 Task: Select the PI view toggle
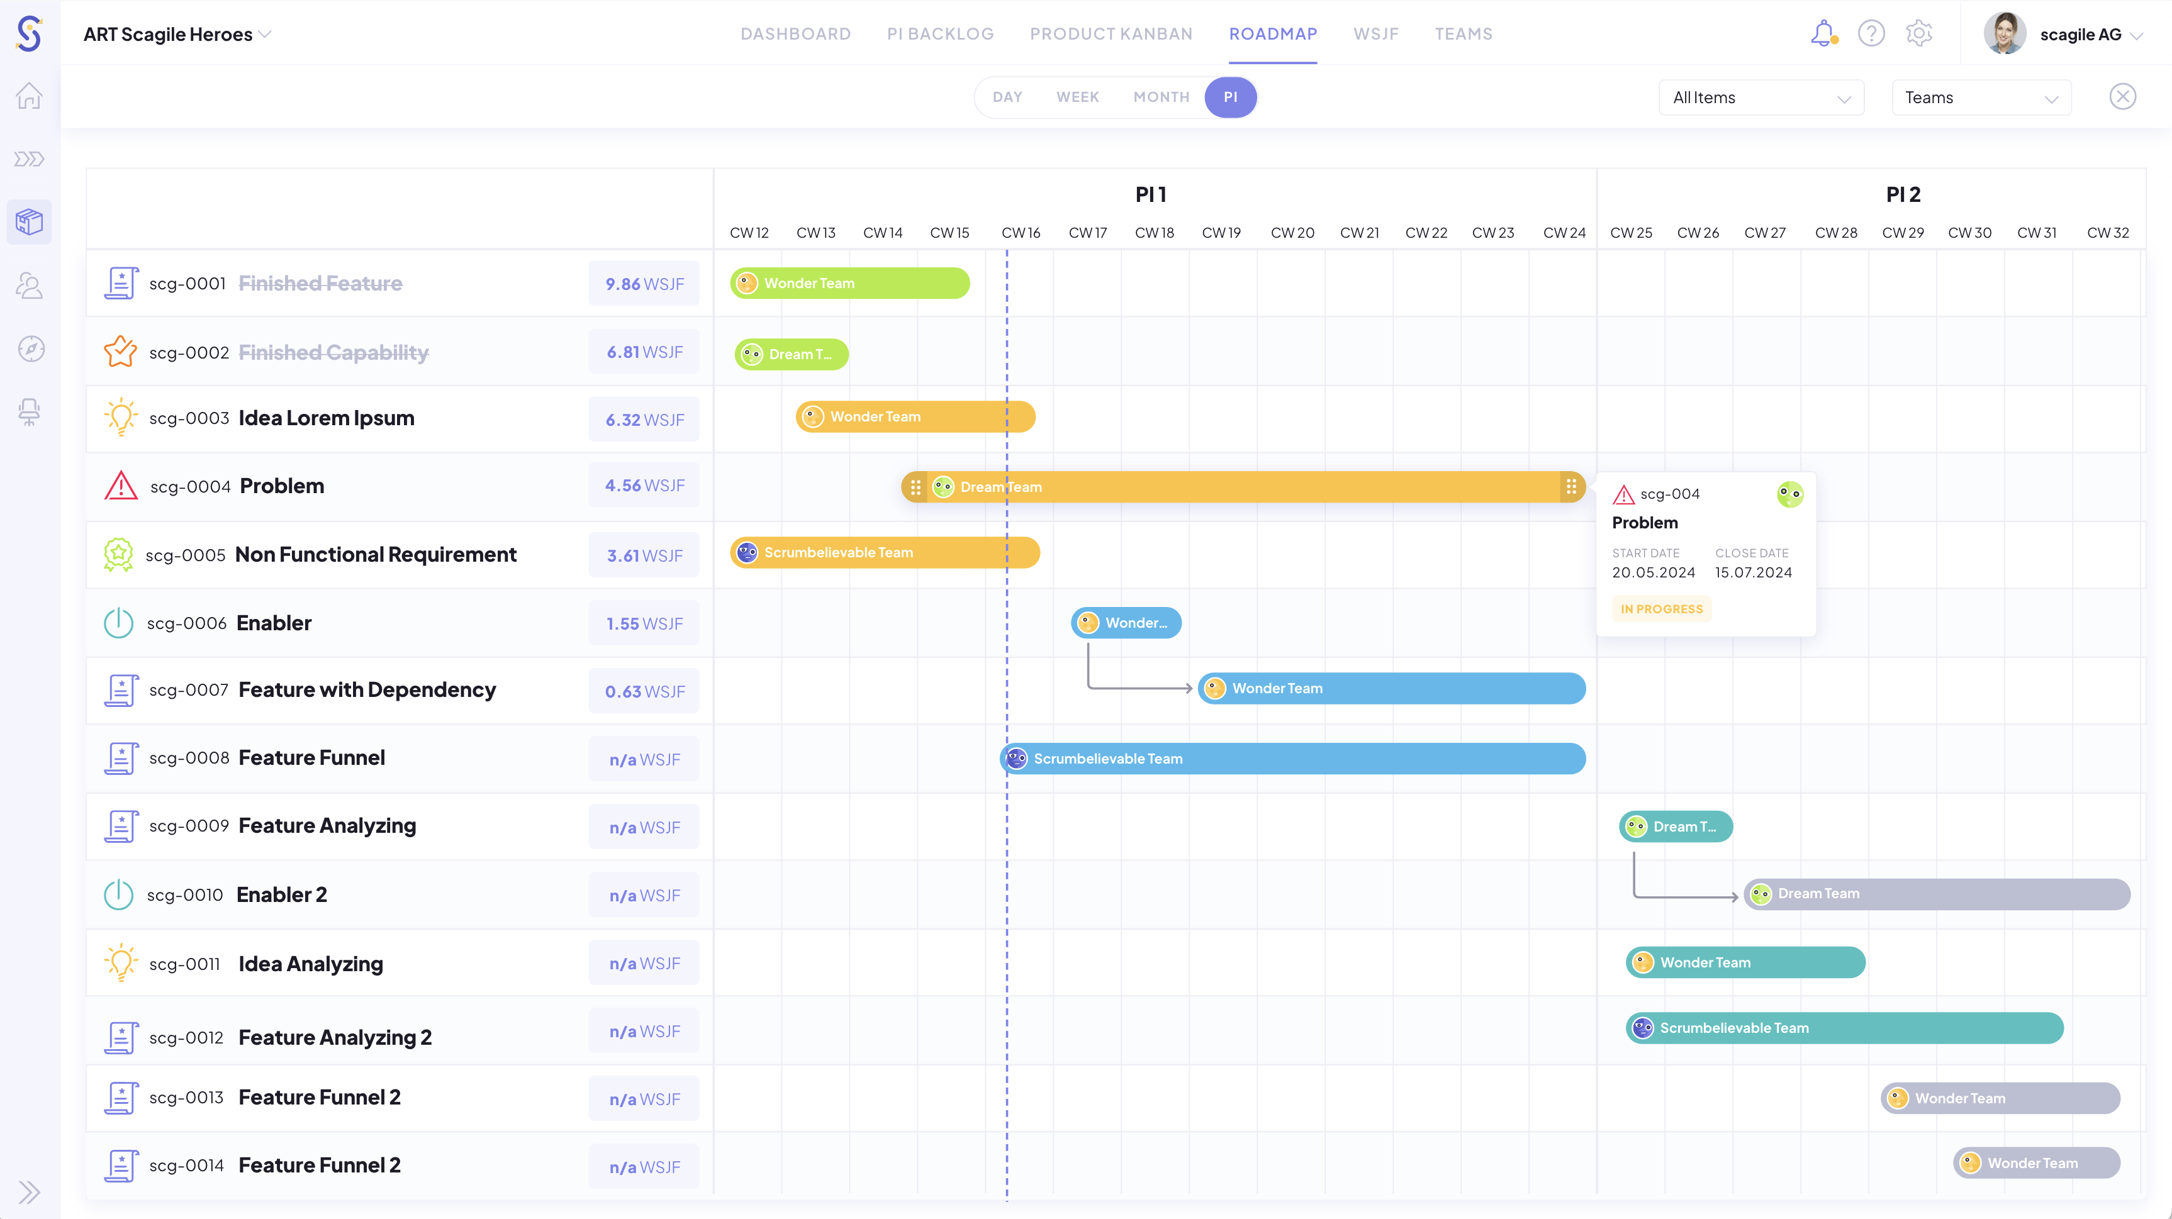(x=1231, y=97)
